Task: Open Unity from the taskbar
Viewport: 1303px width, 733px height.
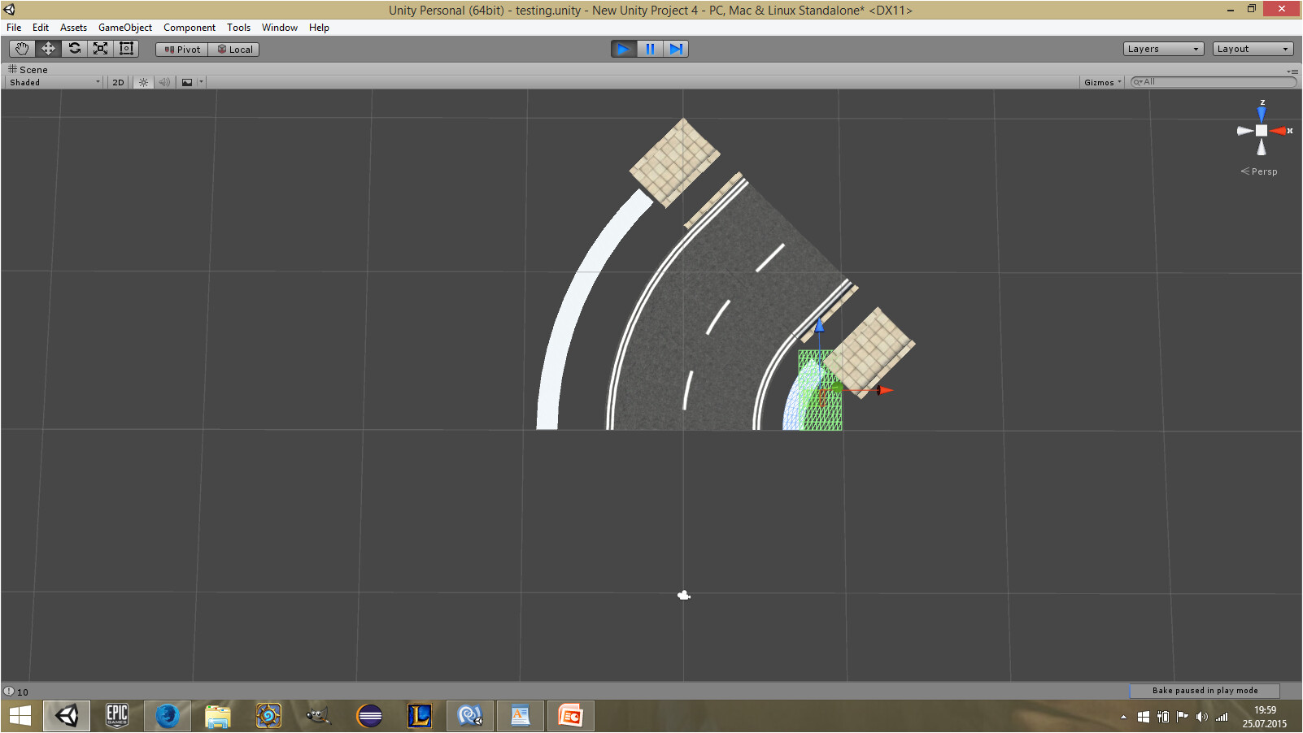Action: point(66,715)
